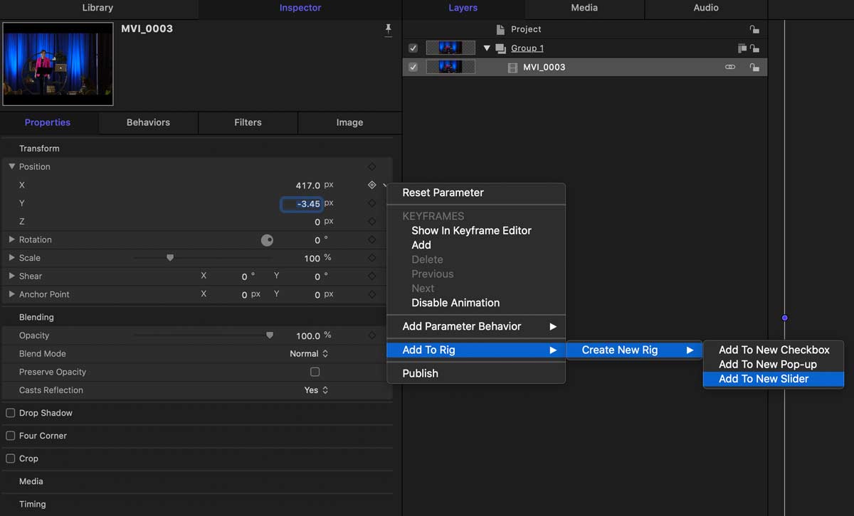Click the Position keyframe diamond

point(371,167)
